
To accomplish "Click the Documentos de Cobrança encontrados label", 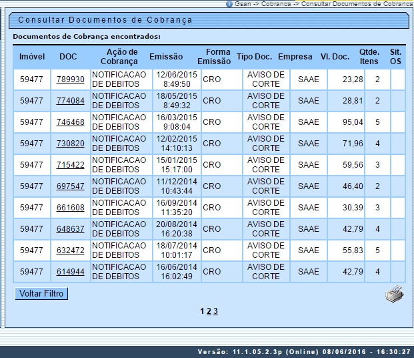I will (x=87, y=37).
